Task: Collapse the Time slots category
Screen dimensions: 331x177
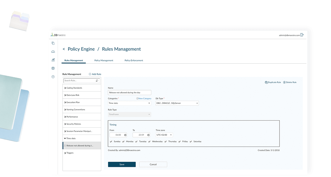Action: (x=82, y=138)
